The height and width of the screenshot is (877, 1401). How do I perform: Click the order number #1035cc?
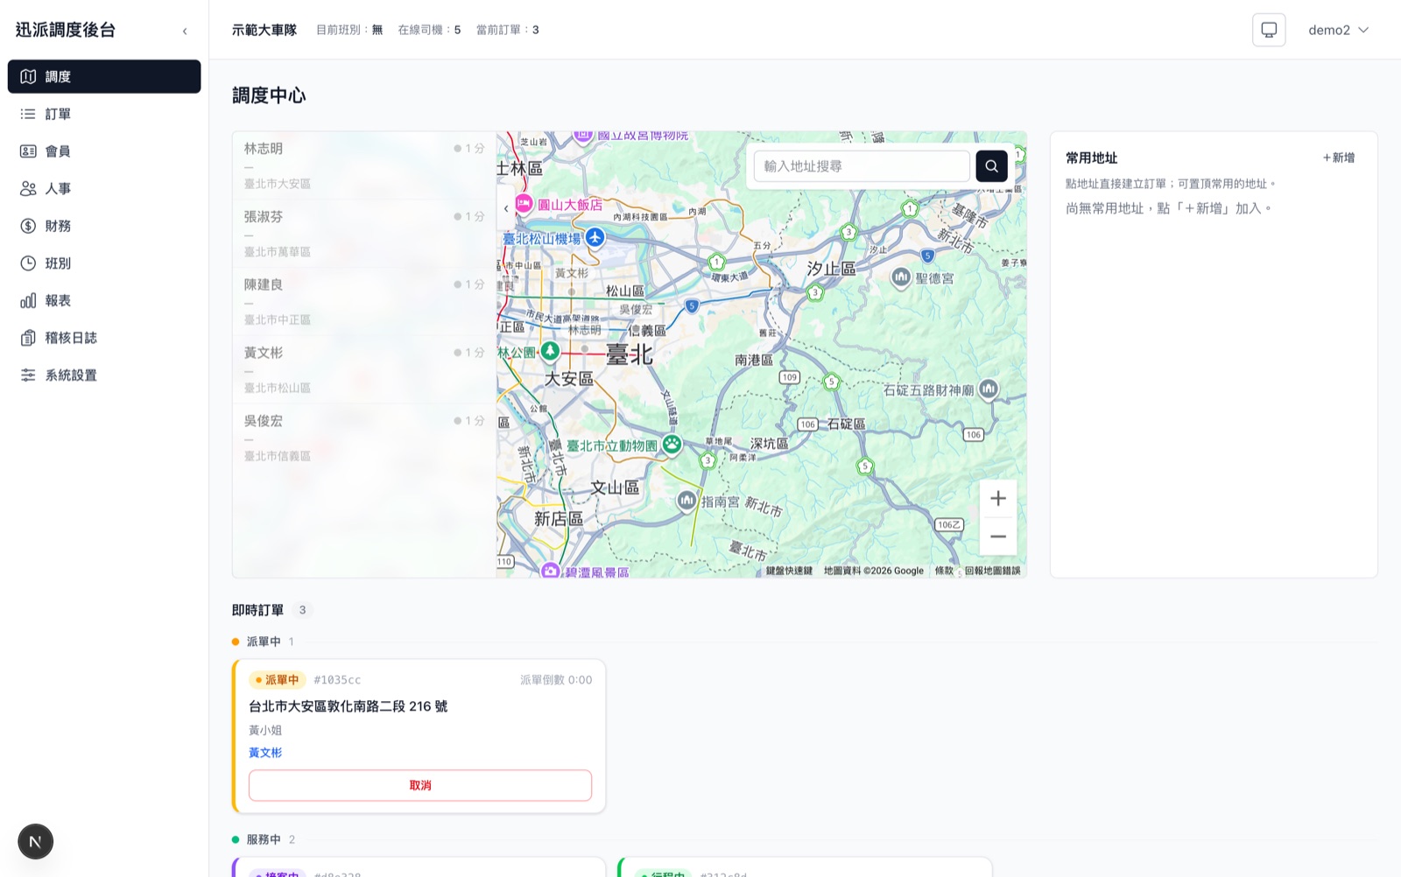click(x=337, y=679)
